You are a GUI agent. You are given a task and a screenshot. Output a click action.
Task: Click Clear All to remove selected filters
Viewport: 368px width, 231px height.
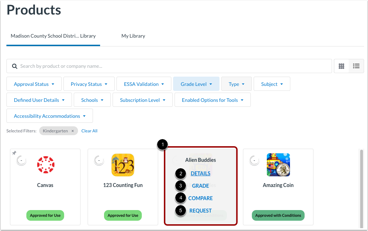coord(89,131)
